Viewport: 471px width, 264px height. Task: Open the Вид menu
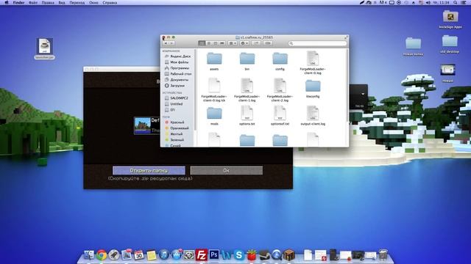62,2
